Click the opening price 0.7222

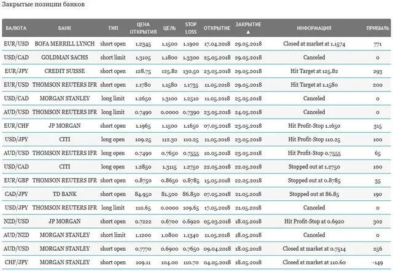[x=143, y=222]
